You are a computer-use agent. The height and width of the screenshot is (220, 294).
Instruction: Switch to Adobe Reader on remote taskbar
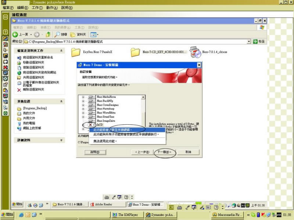coord(107,205)
